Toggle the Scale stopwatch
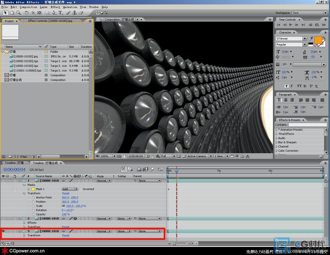Image resolution: width=330 pixels, height=255 pixels. [33, 206]
